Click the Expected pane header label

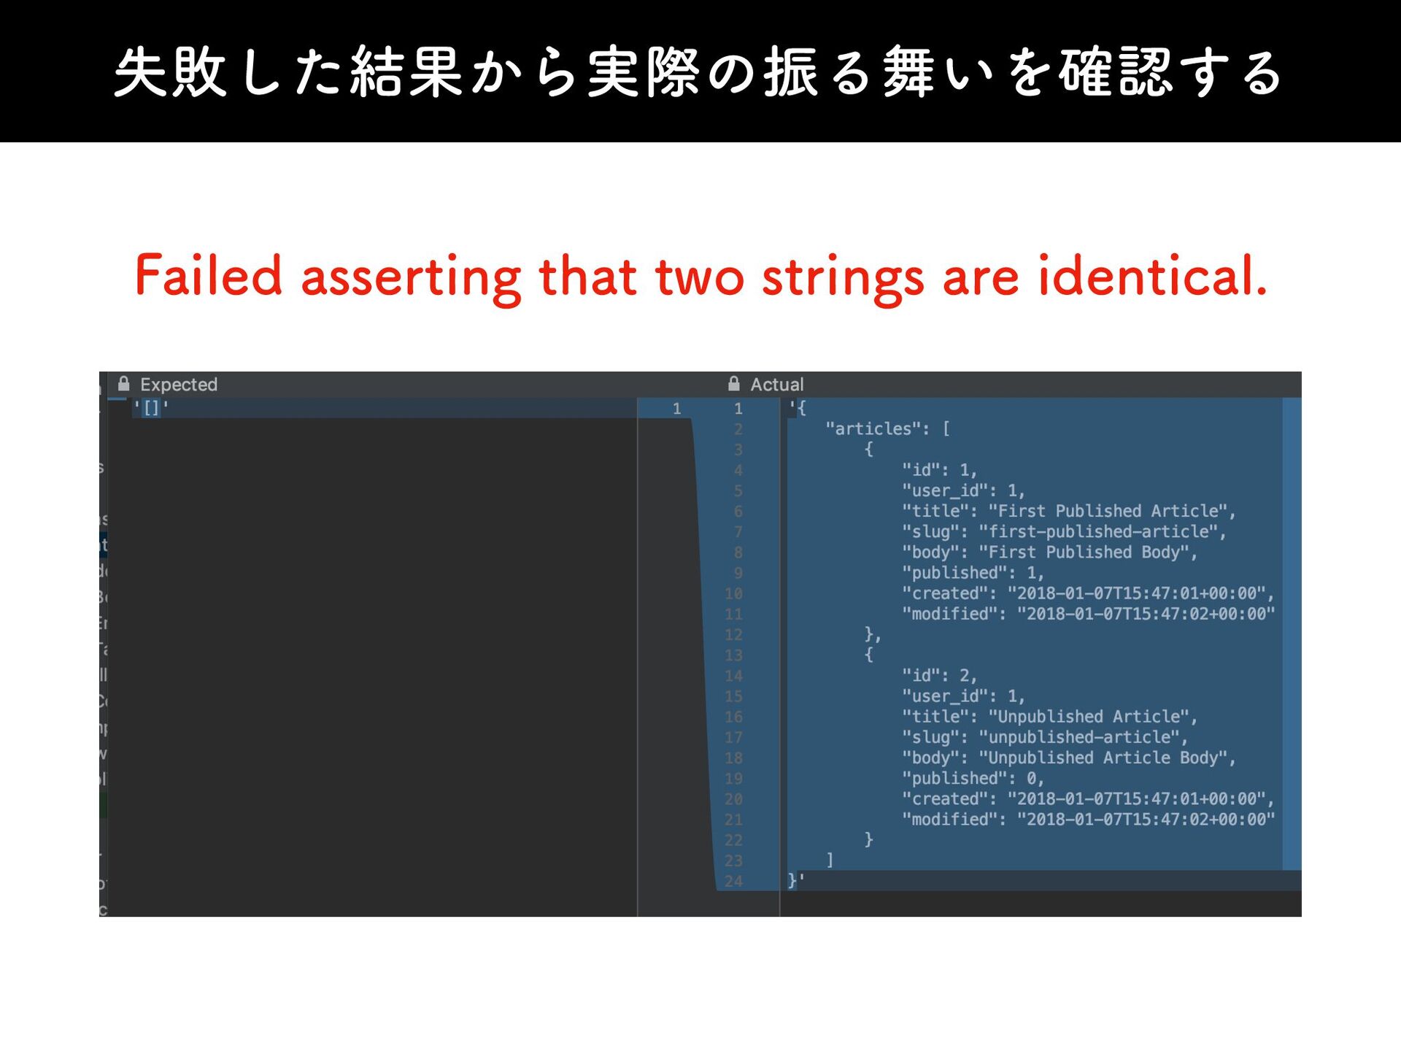pyautogui.click(x=179, y=385)
